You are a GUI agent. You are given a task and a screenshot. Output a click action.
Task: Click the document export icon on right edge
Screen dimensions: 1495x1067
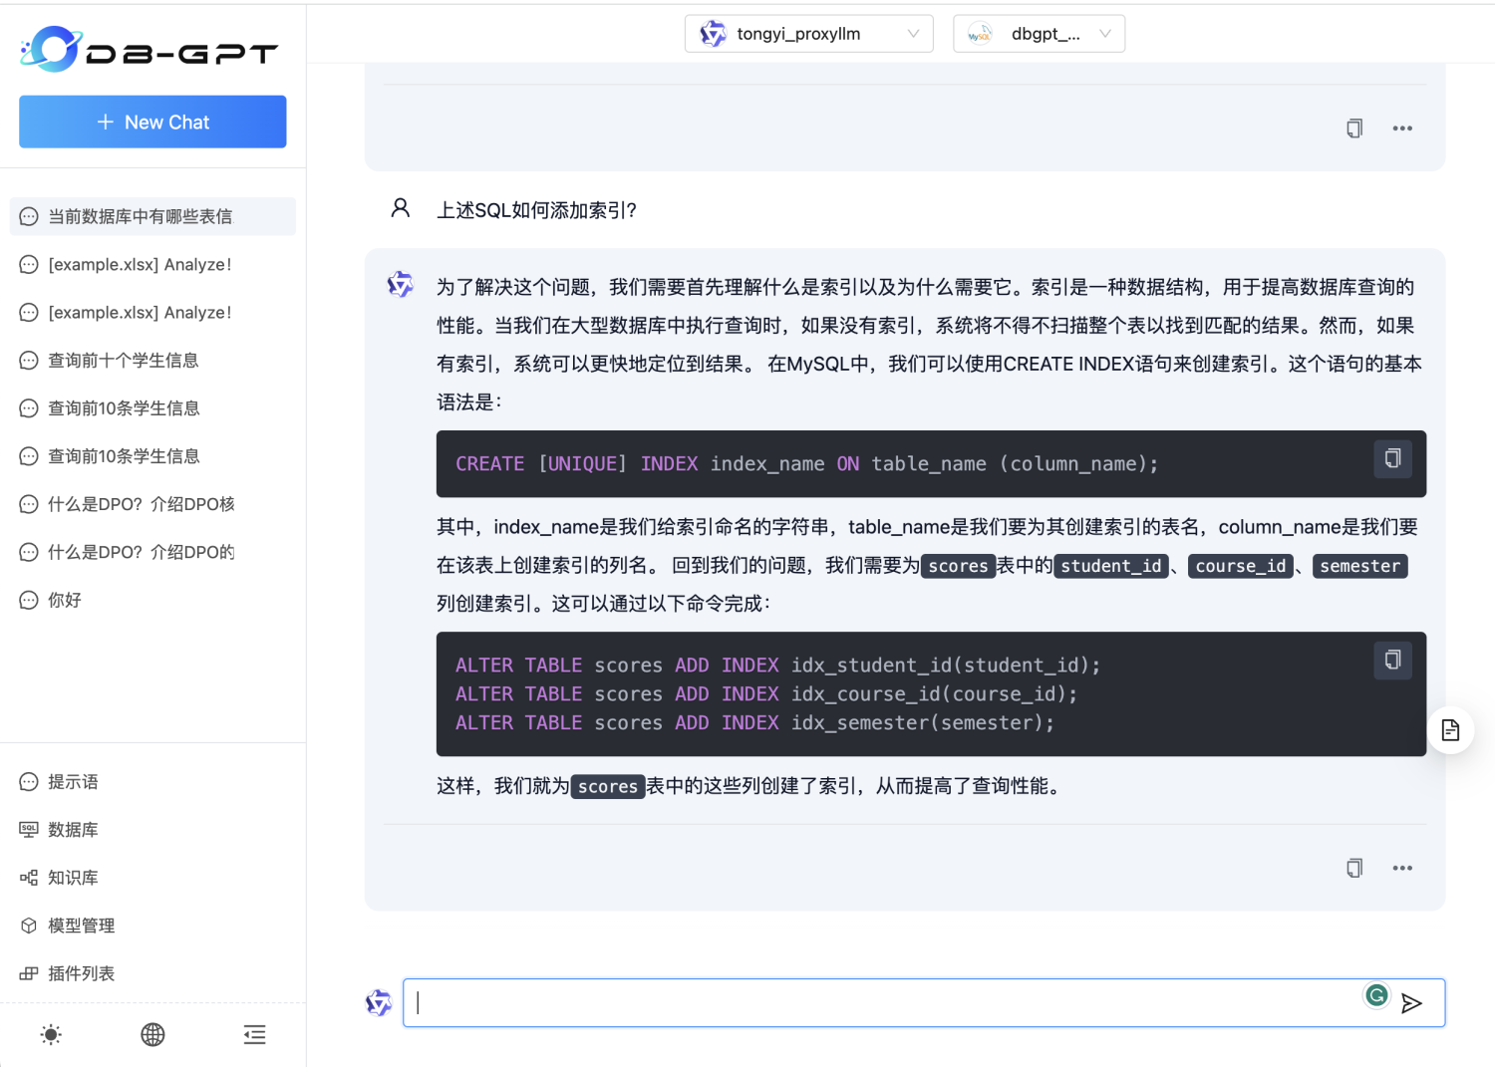point(1450,729)
